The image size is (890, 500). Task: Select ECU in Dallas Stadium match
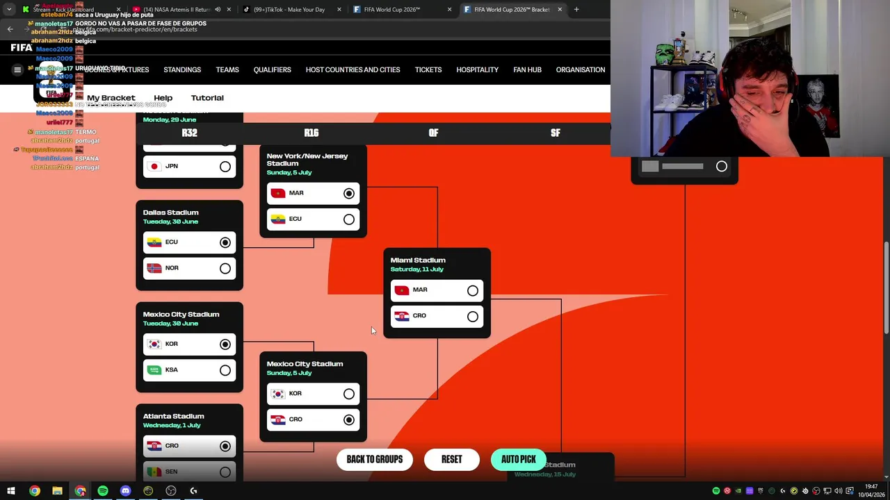pyautogui.click(x=225, y=243)
